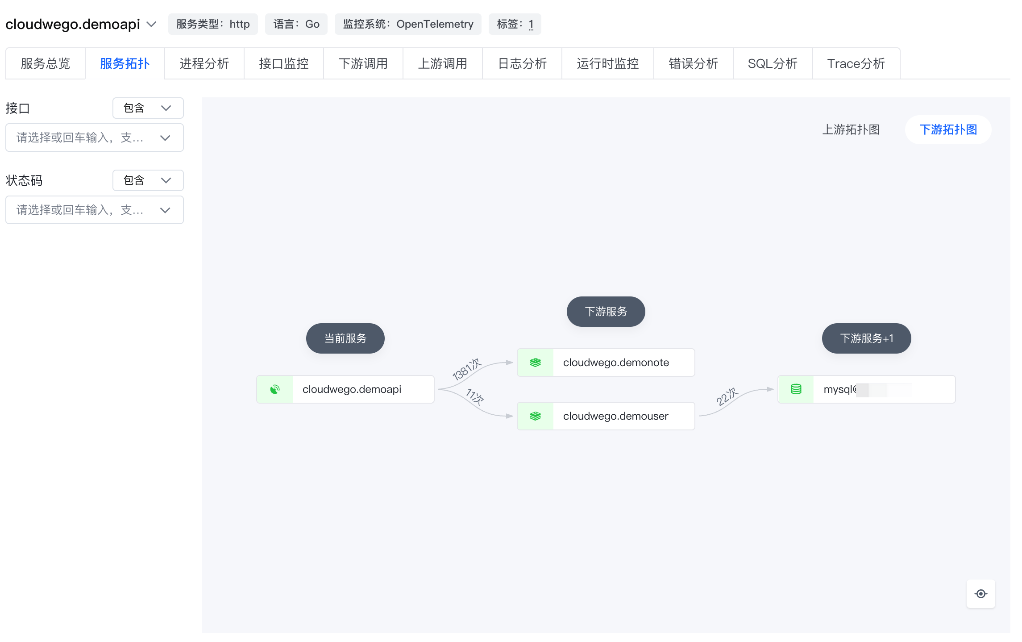Expand the cloudwego.demoapi service selector chevron

(152, 24)
